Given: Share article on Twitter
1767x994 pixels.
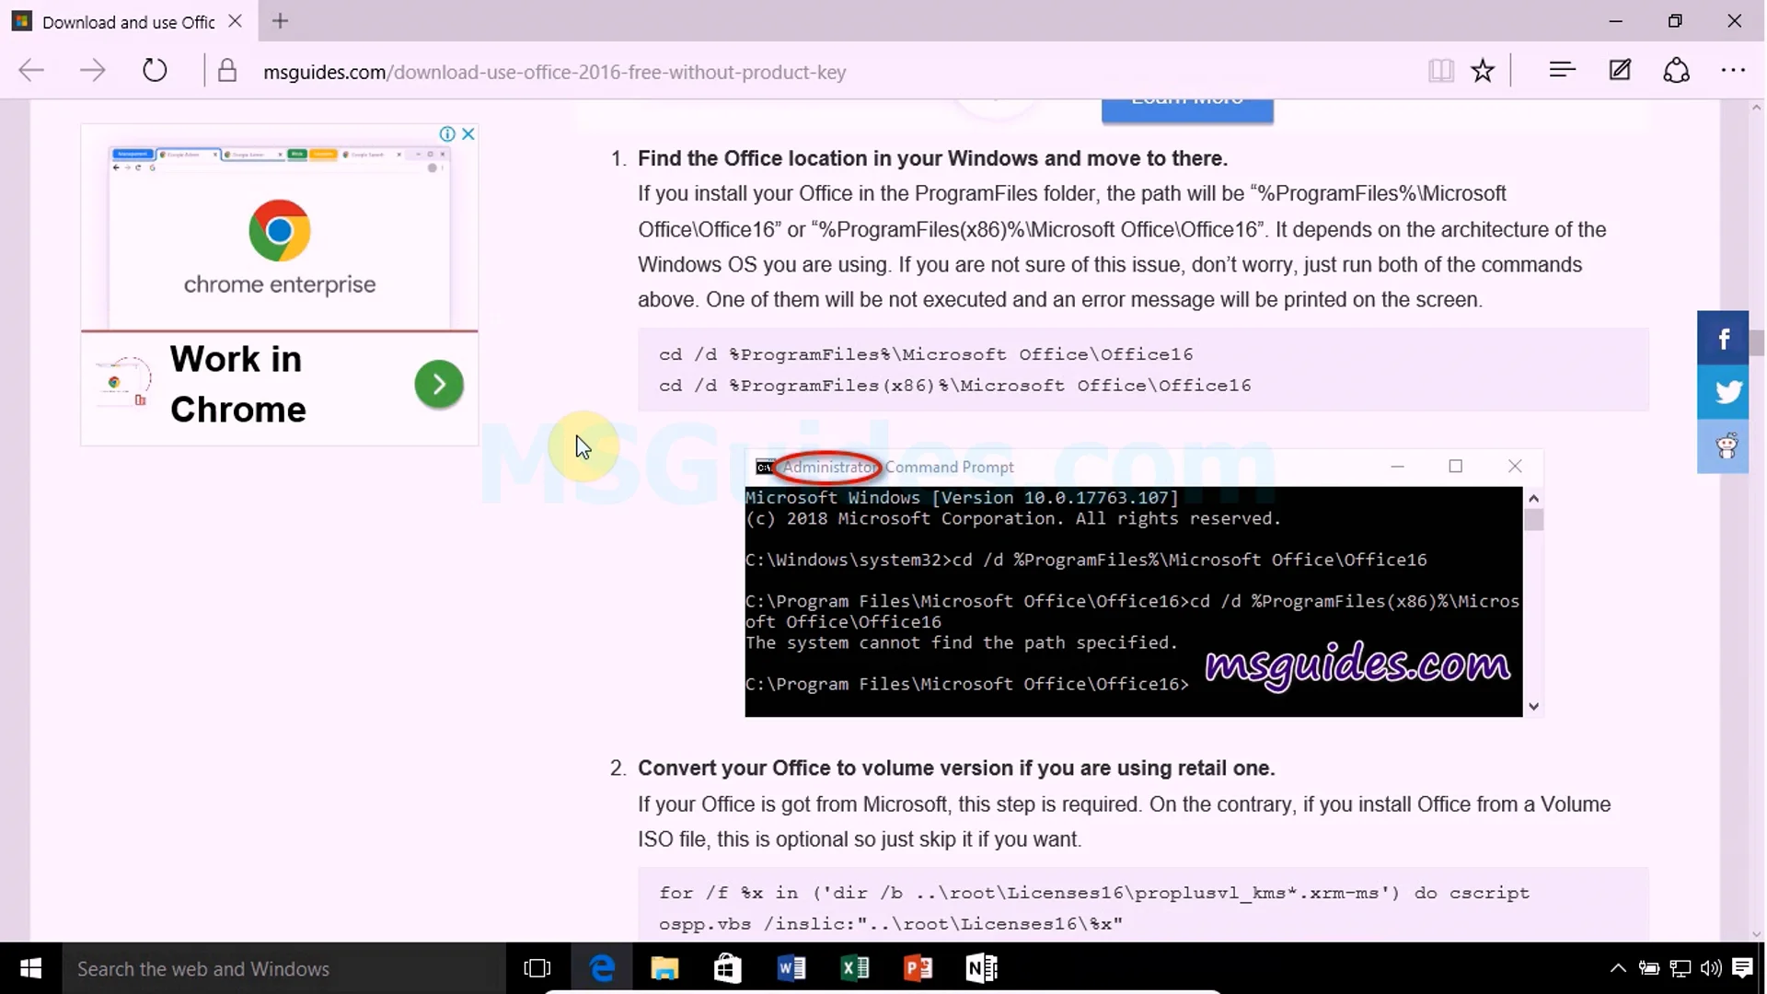Looking at the screenshot, I should [x=1723, y=392].
